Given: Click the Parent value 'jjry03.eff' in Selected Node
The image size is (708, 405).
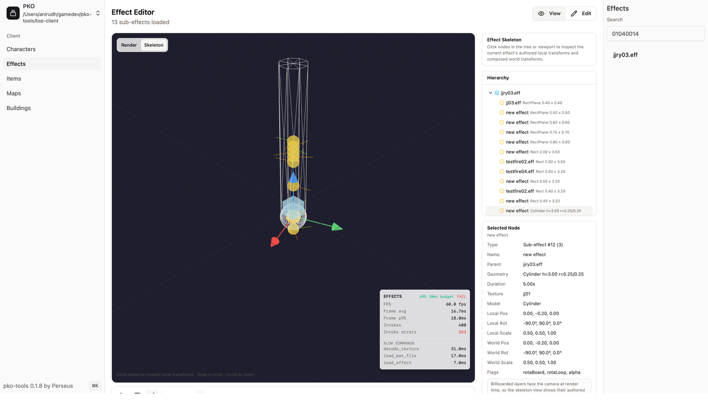Looking at the screenshot, I should coord(533,265).
